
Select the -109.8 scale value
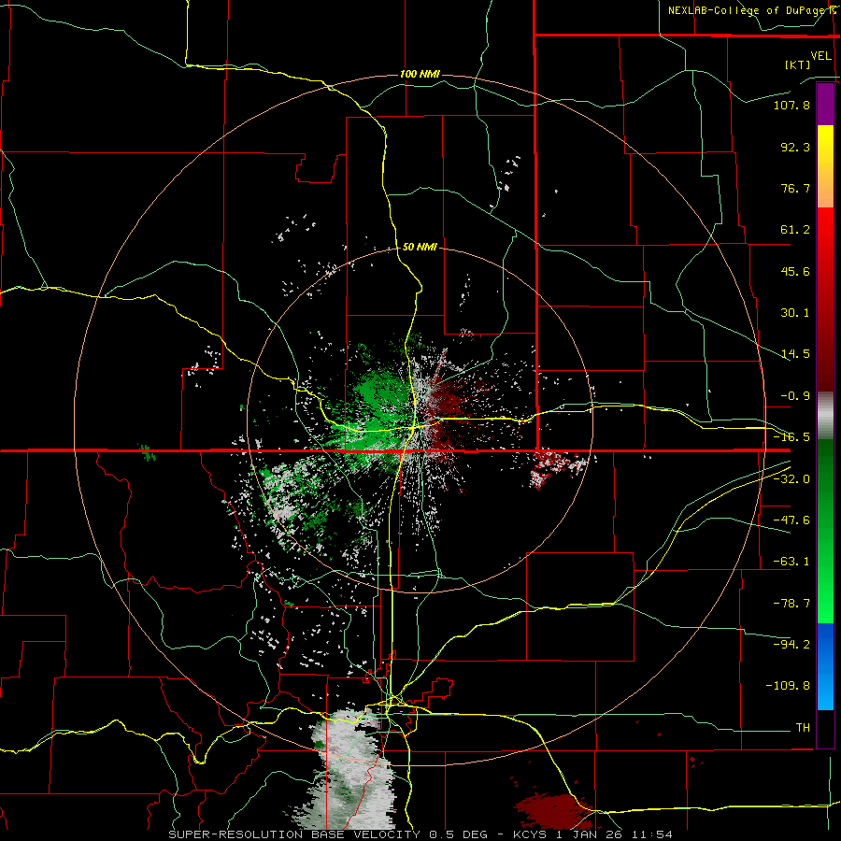tap(789, 686)
